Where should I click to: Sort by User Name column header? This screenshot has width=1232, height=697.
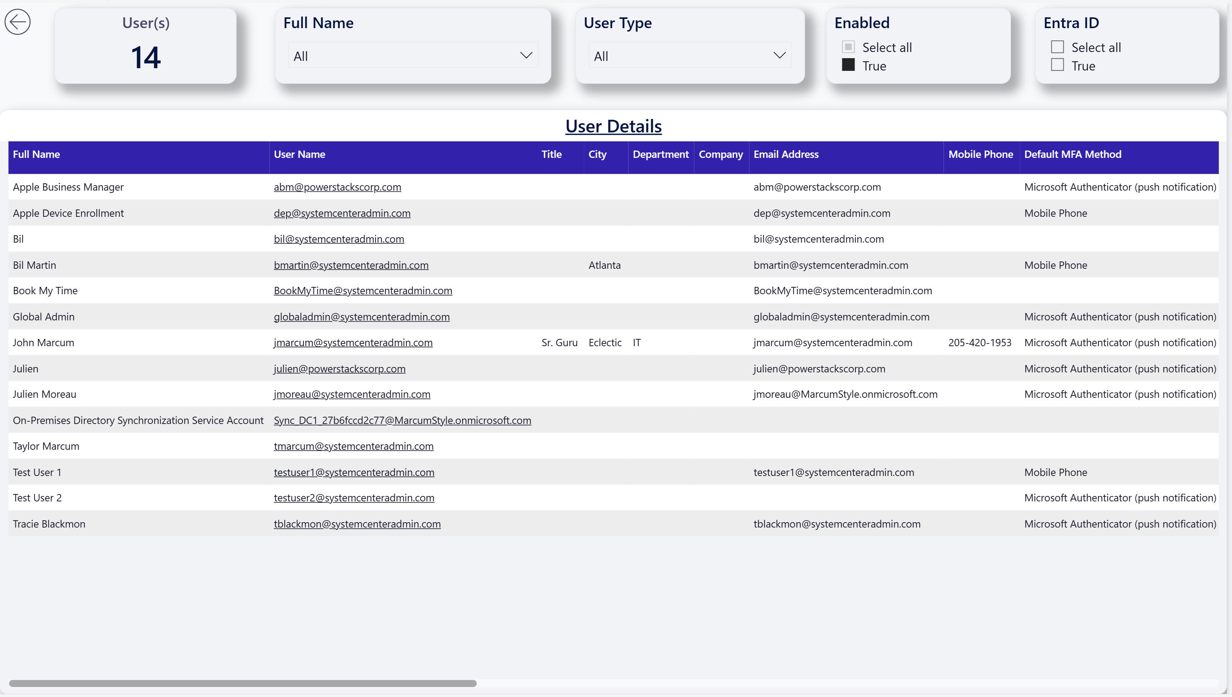click(299, 154)
